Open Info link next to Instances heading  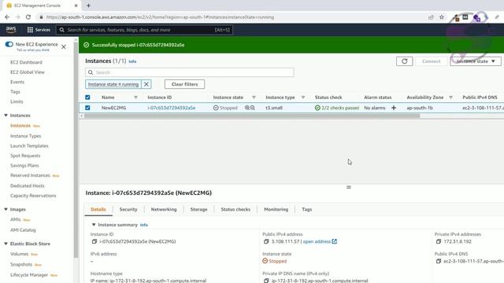[132, 61]
